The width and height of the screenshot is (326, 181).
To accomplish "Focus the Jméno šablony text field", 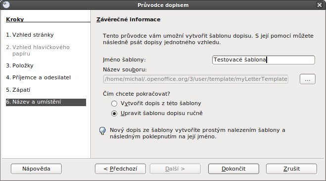I will (x=264, y=60).
